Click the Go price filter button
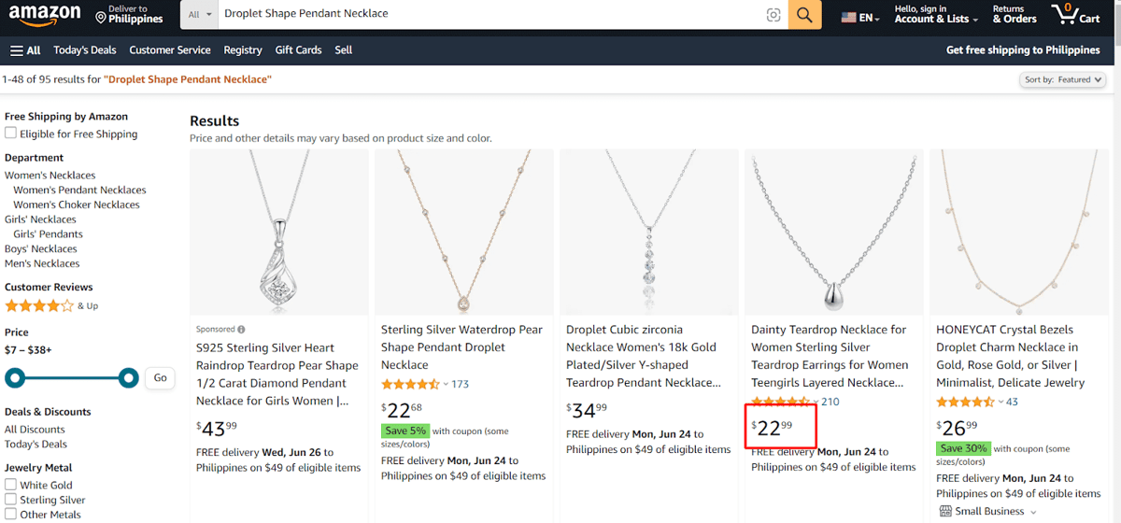 [160, 378]
